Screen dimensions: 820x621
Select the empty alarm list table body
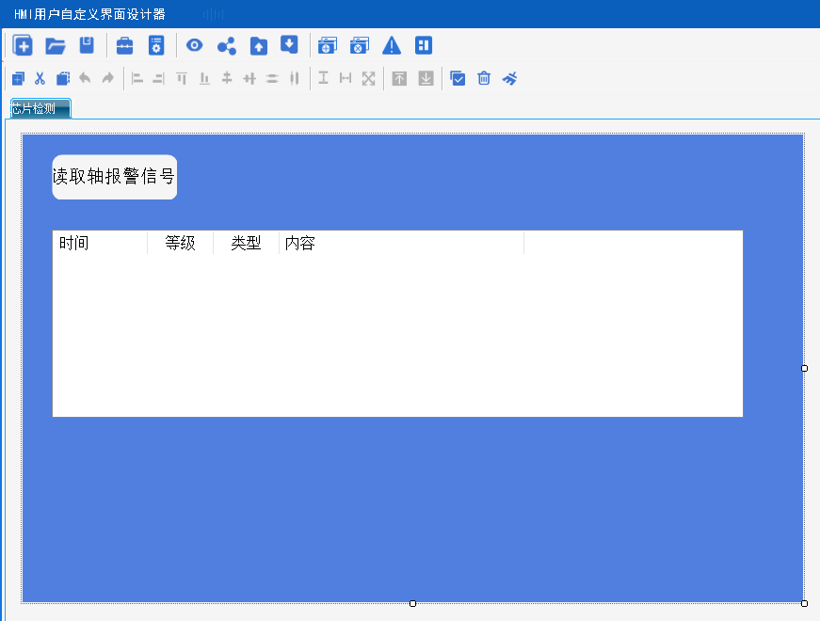click(x=397, y=336)
